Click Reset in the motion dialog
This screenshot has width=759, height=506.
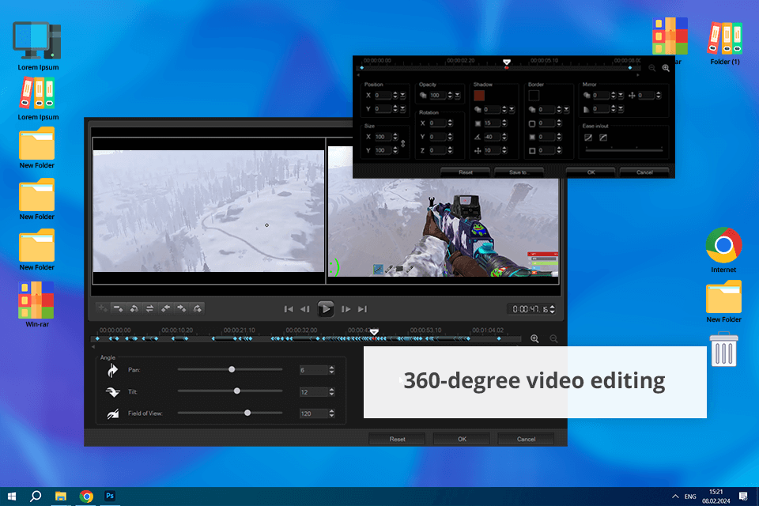point(465,172)
